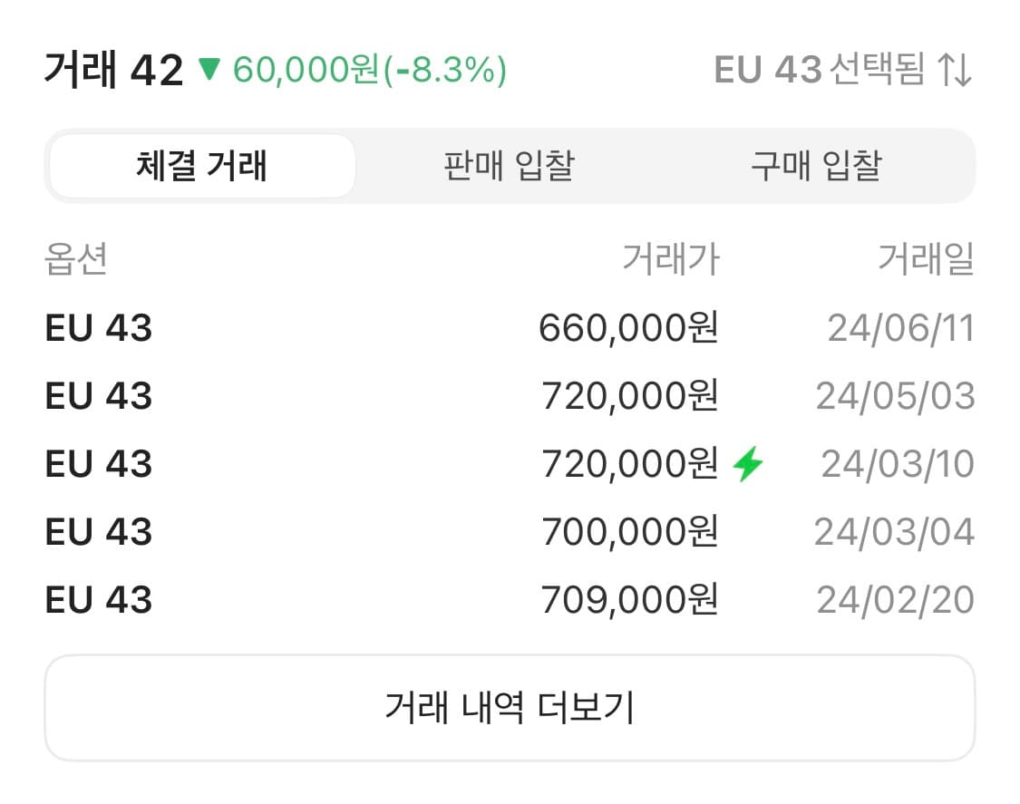The image size is (1020, 804).
Task: Select the oldest trade dated 24/02/20
Action: [510, 599]
